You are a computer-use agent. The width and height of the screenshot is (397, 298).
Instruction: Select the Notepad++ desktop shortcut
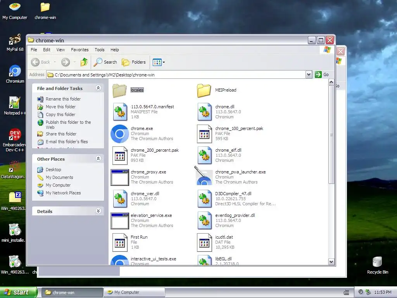(x=14, y=106)
